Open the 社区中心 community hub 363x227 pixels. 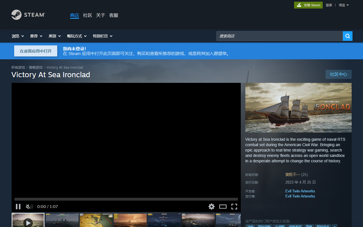(x=338, y=74)
